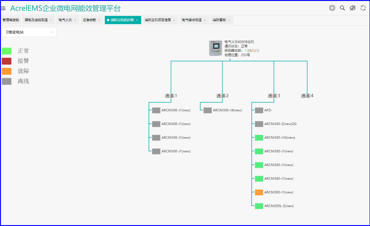This screenshot has width=370, height=226.
Task: Collapse the 通道:3 channel node
Action: [273, 96]
